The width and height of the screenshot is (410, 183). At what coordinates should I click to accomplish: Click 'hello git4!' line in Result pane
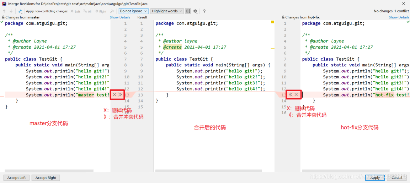(221, 89)
